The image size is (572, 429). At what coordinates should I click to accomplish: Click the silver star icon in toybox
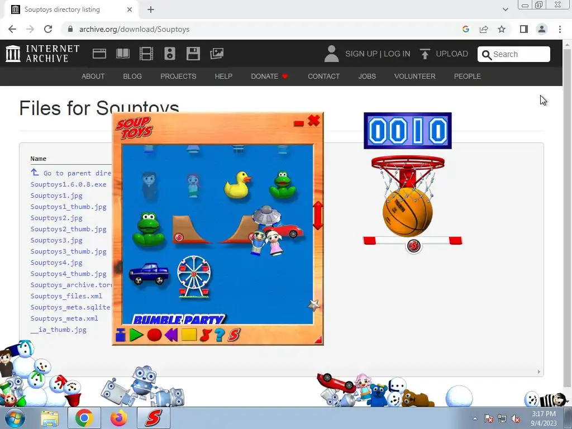tap(314, 305)
